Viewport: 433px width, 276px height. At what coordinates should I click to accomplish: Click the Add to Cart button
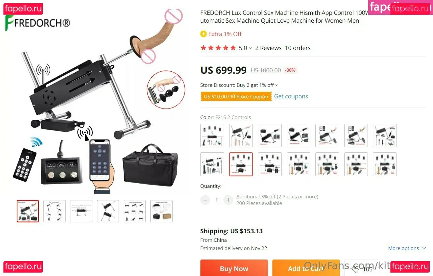pyautogui.click(x=306, y=268)
